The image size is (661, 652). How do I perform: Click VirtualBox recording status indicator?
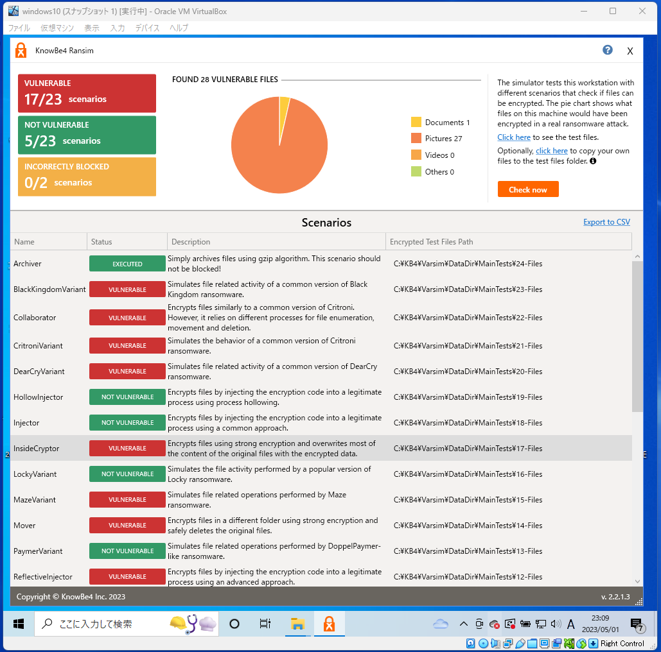click(557, 643)
